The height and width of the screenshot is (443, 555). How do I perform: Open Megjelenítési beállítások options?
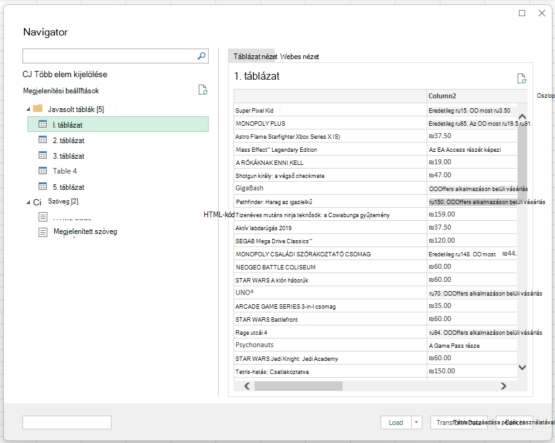(x=61, y=91)
